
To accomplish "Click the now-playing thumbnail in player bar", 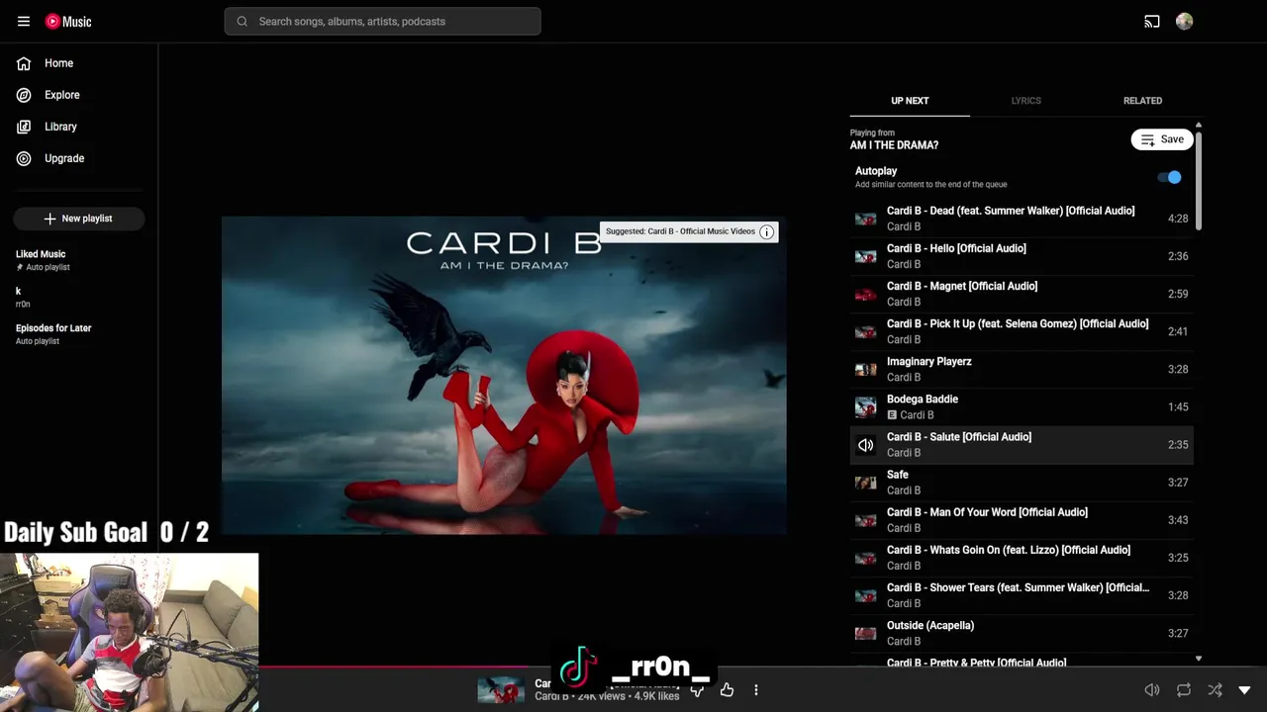I will click(x=501, y=690).
